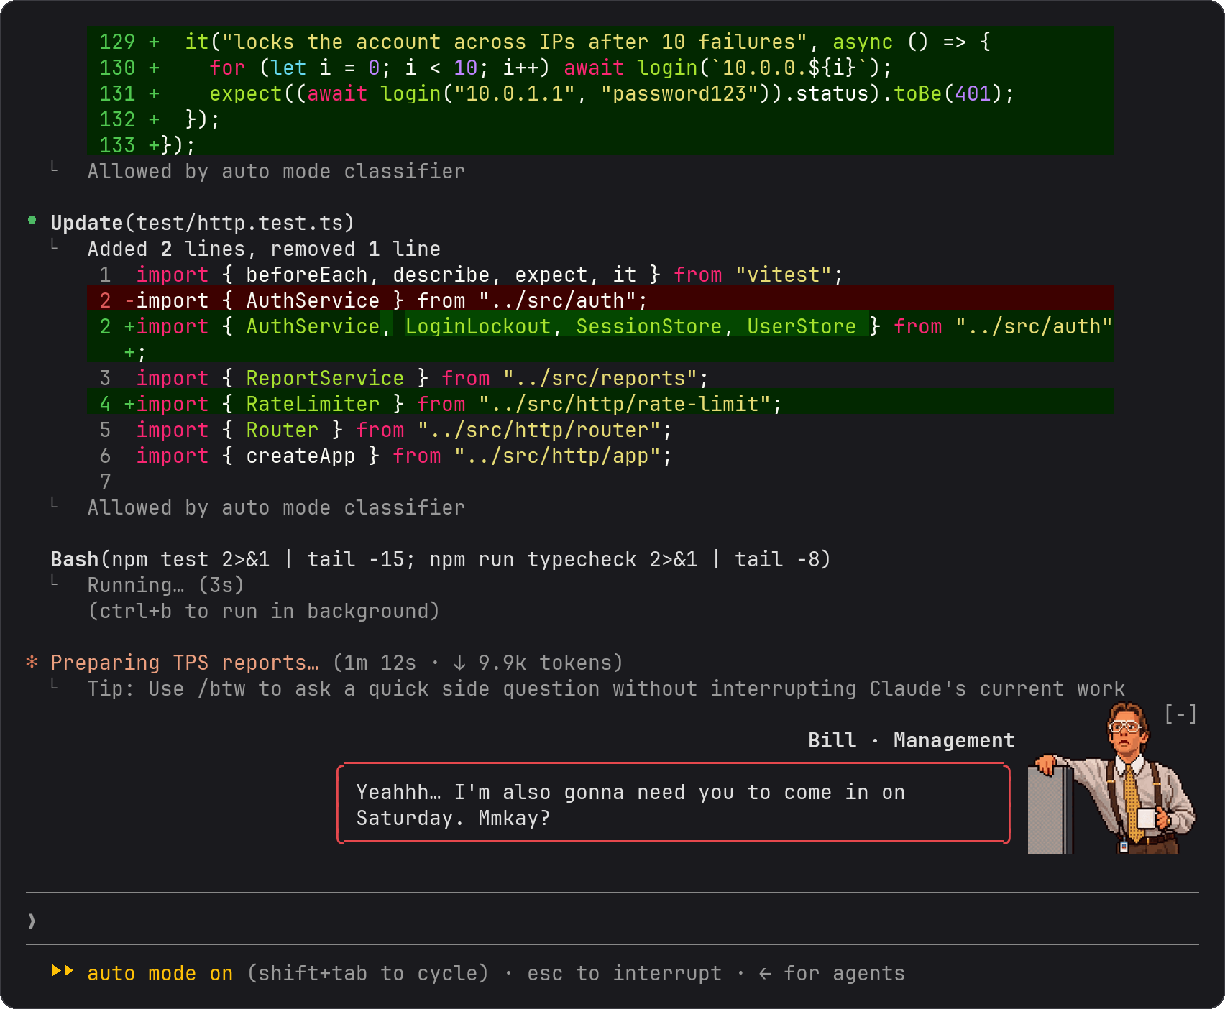The width and height of the screenshot is (1225, 1009).
Task: Click added import line with LoginLockout
Action: (600, 336)
